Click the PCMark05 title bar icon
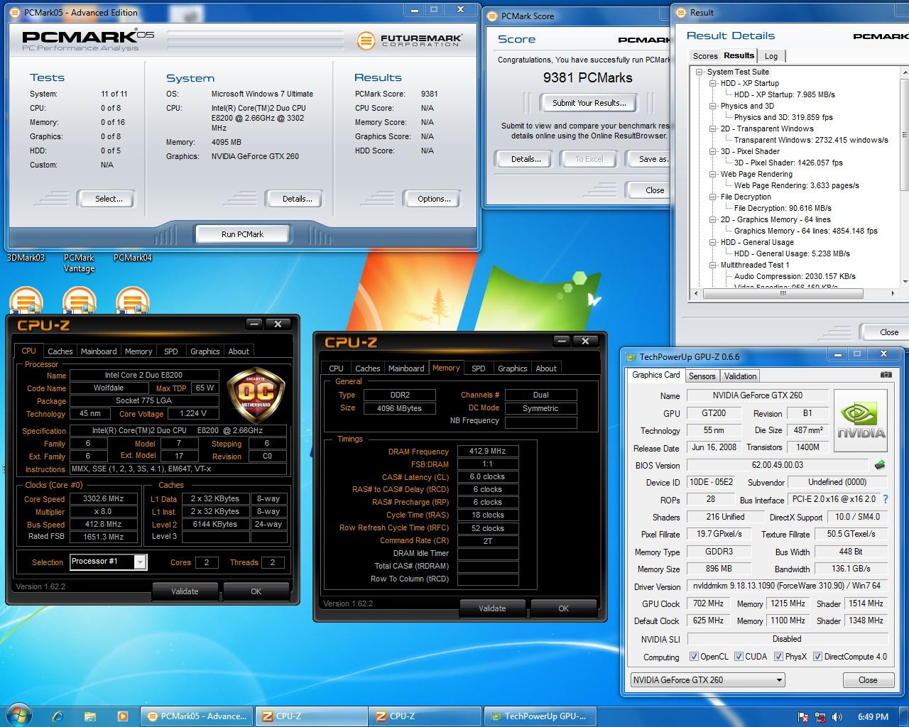The image size is (909, 727). point(16,12)
